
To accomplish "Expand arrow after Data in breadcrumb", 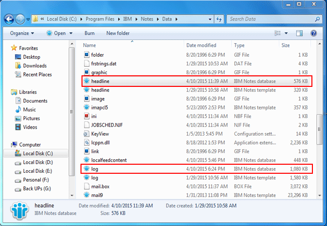I will (177, 20).
